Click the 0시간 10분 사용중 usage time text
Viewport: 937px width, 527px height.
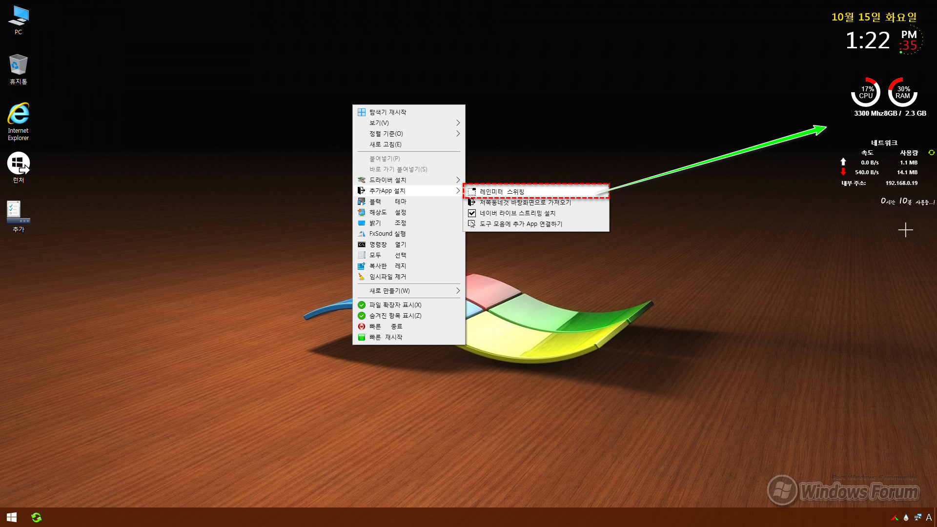tap(908, 201)
